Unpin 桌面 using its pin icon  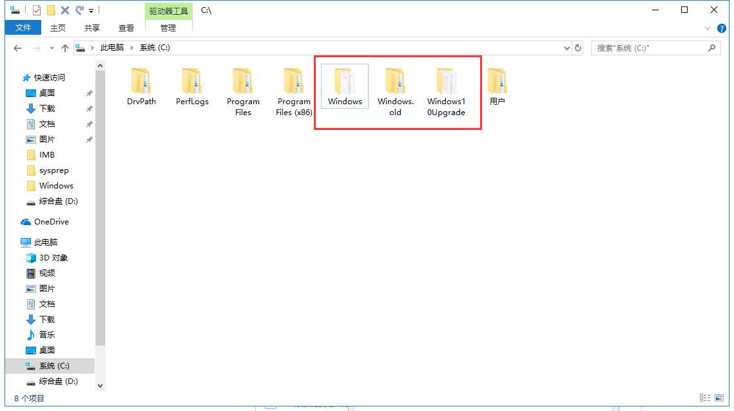pos(89,93)
